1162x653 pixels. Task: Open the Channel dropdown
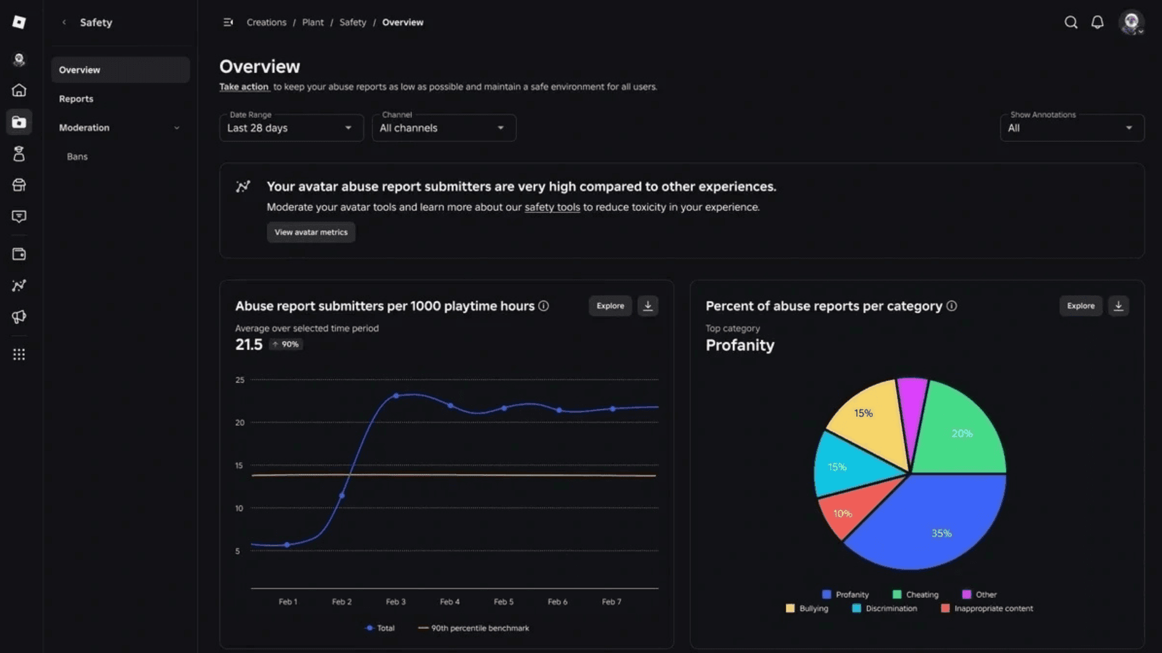point(444,128)
